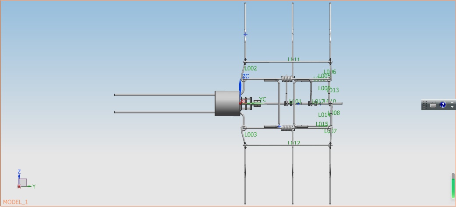Select link label L006
Image resolution: width=456 pixels, height=207 pixels.
click(330, 72)
